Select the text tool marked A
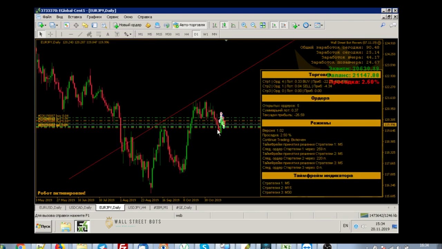This screenshot has width=442, height=249. point(108,34)
